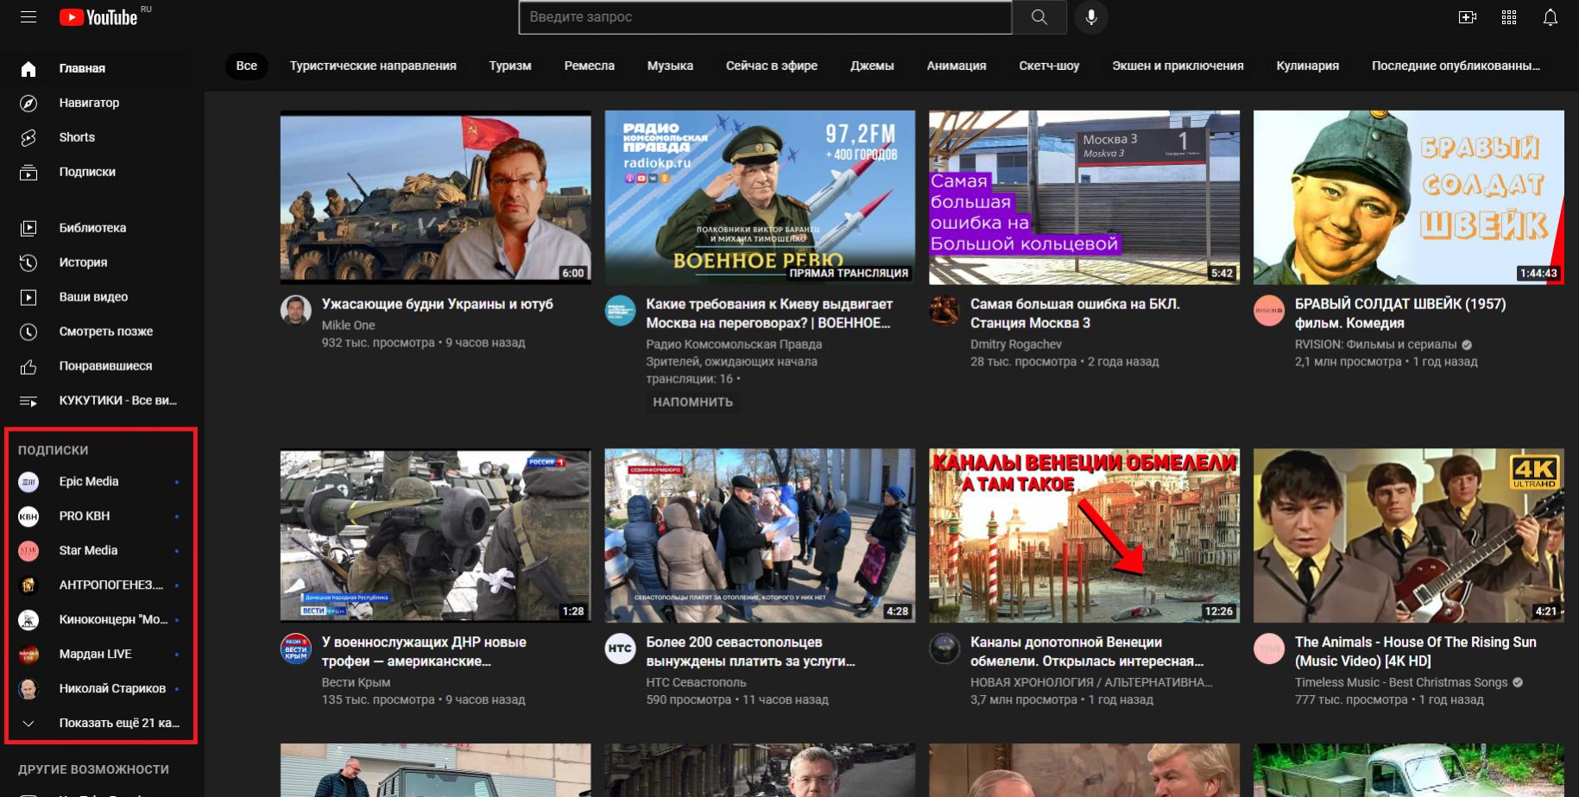The image size is (1579, 797).
Task: Open the create video icon
Action: 1467,17
